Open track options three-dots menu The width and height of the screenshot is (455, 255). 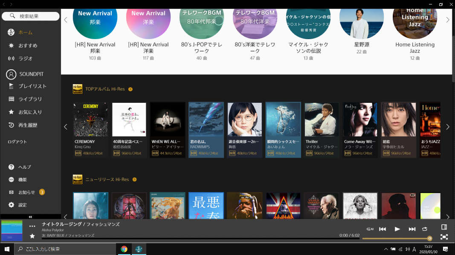click(x=32, y=227)
